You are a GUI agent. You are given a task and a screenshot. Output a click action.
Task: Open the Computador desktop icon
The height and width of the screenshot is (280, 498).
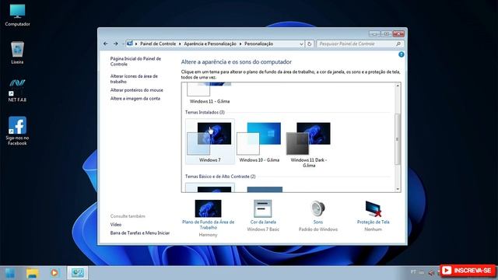(x=17, y=15)
